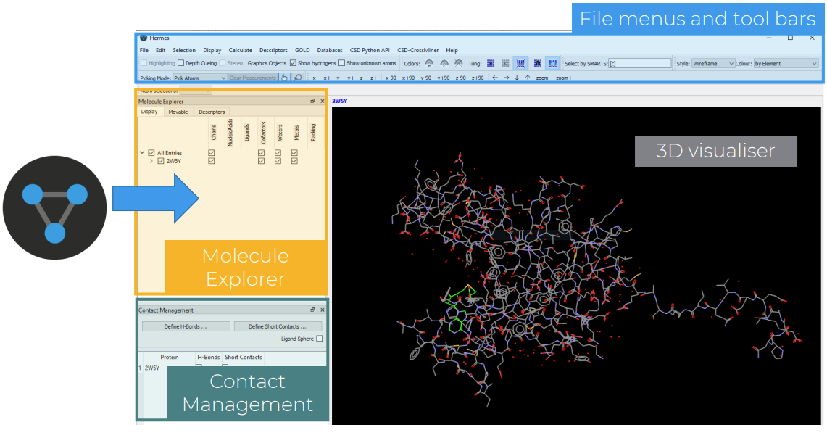Select the first Tiling layout icon
This screenshot has height=438, width=827.
coord(491,64)
